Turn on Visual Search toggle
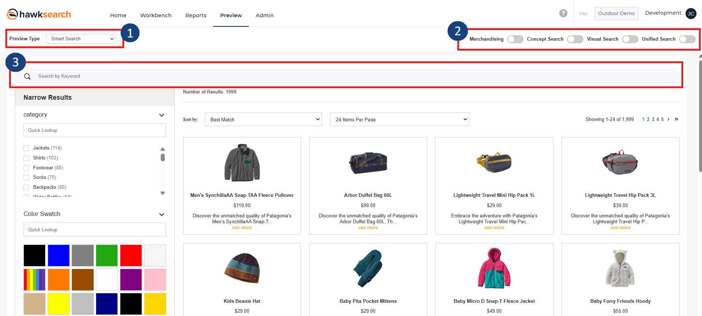The image size is (702, 316). click(630, 39)
